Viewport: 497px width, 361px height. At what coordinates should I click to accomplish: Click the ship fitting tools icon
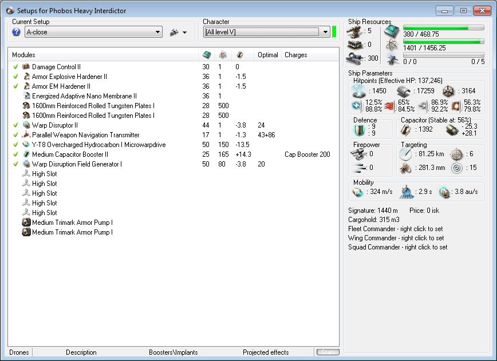pos(174,32)
